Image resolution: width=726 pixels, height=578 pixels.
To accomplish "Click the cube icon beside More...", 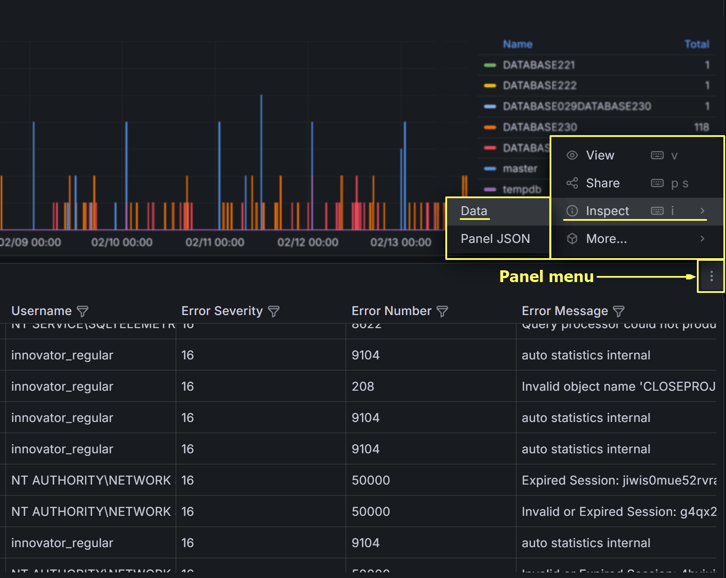I will pyautogui.click(x=572, y=239).
